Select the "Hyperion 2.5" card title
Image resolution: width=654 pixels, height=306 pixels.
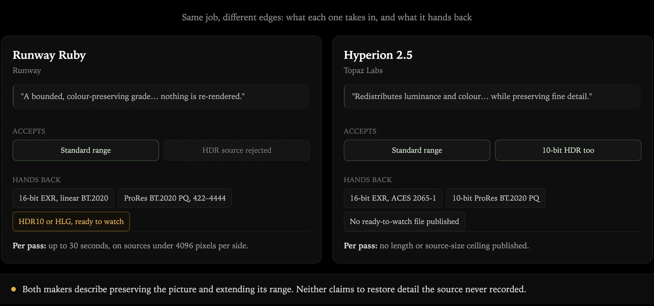[x=378, y=55]
